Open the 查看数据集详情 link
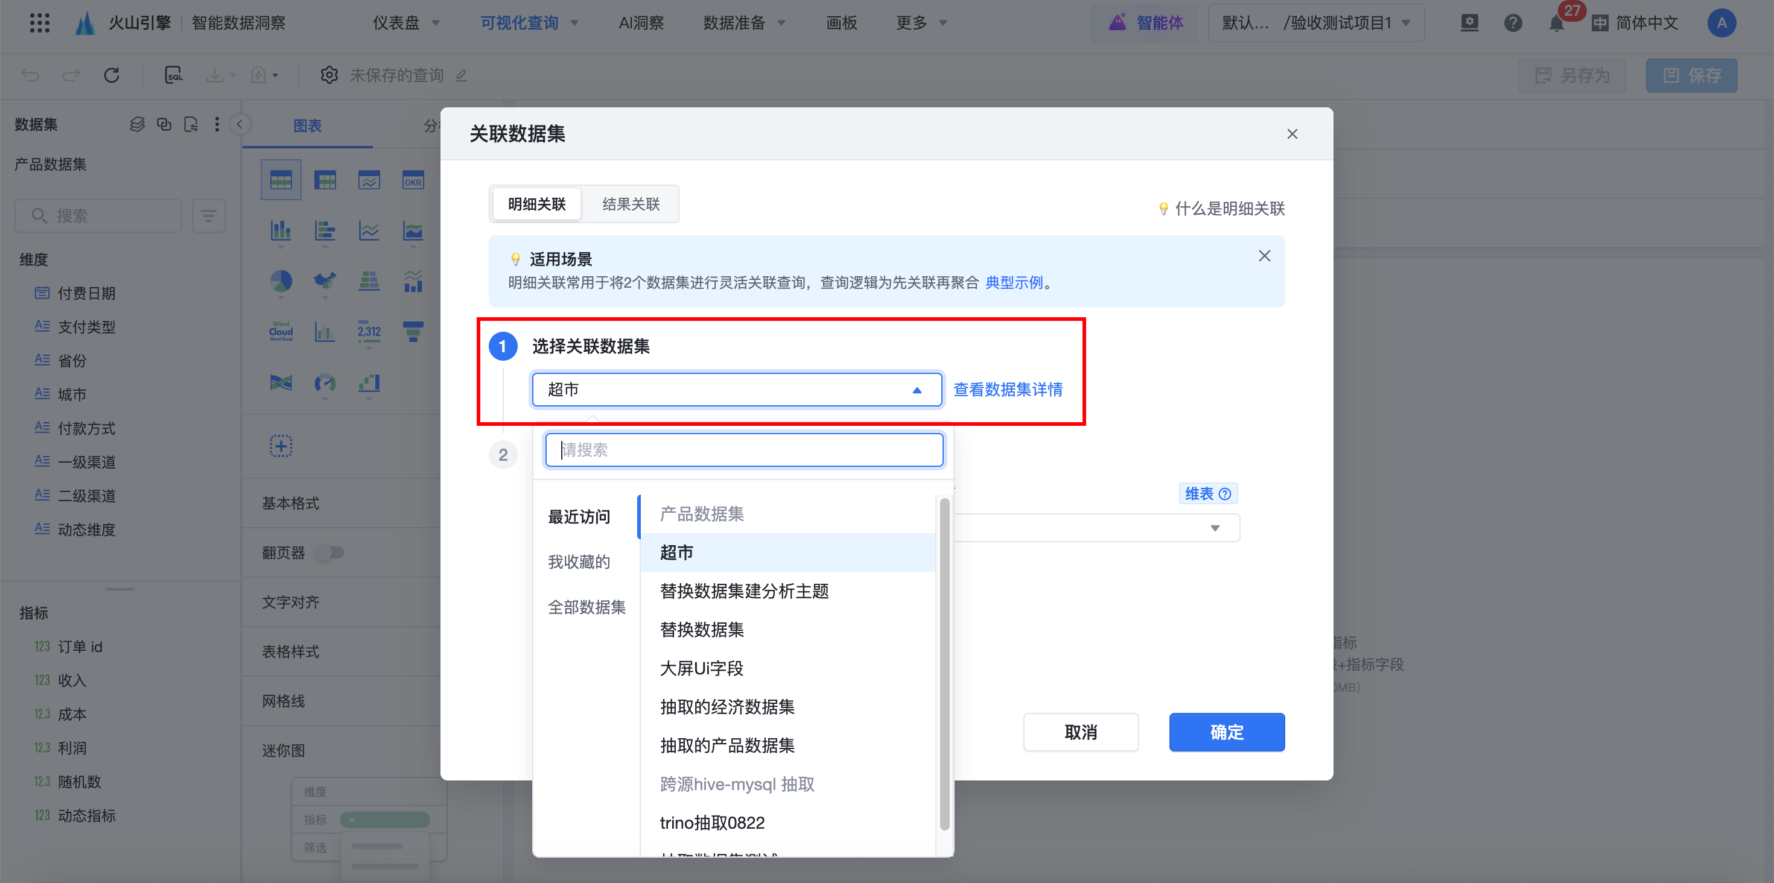 coord(1007,390)
